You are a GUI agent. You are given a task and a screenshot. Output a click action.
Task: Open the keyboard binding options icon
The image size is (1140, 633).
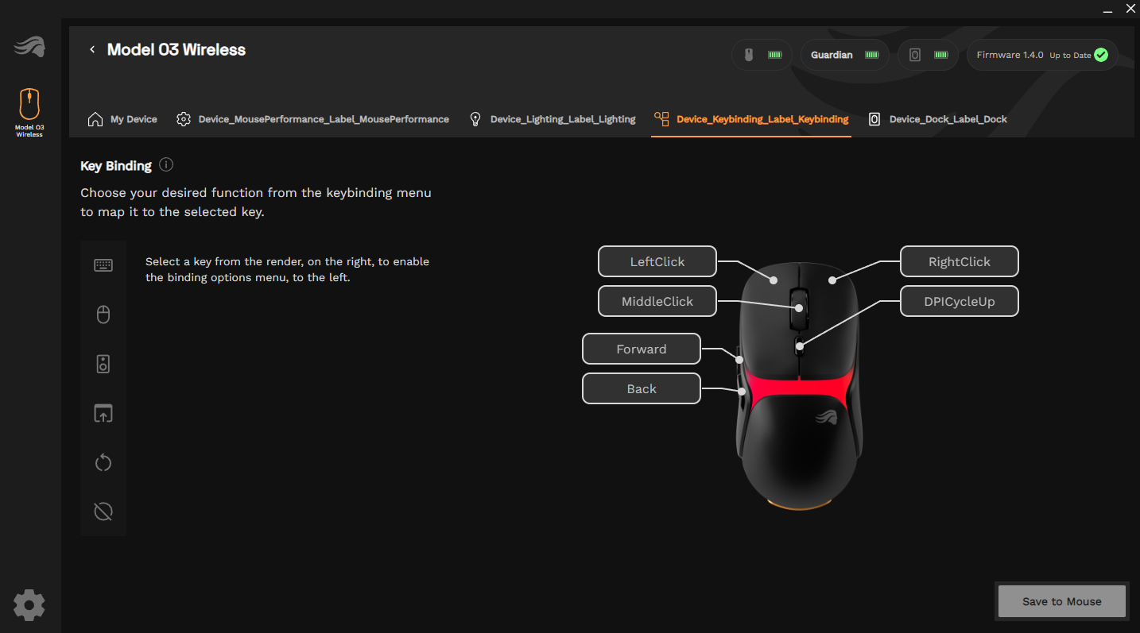pyautogui.click(x=103, y=265)
